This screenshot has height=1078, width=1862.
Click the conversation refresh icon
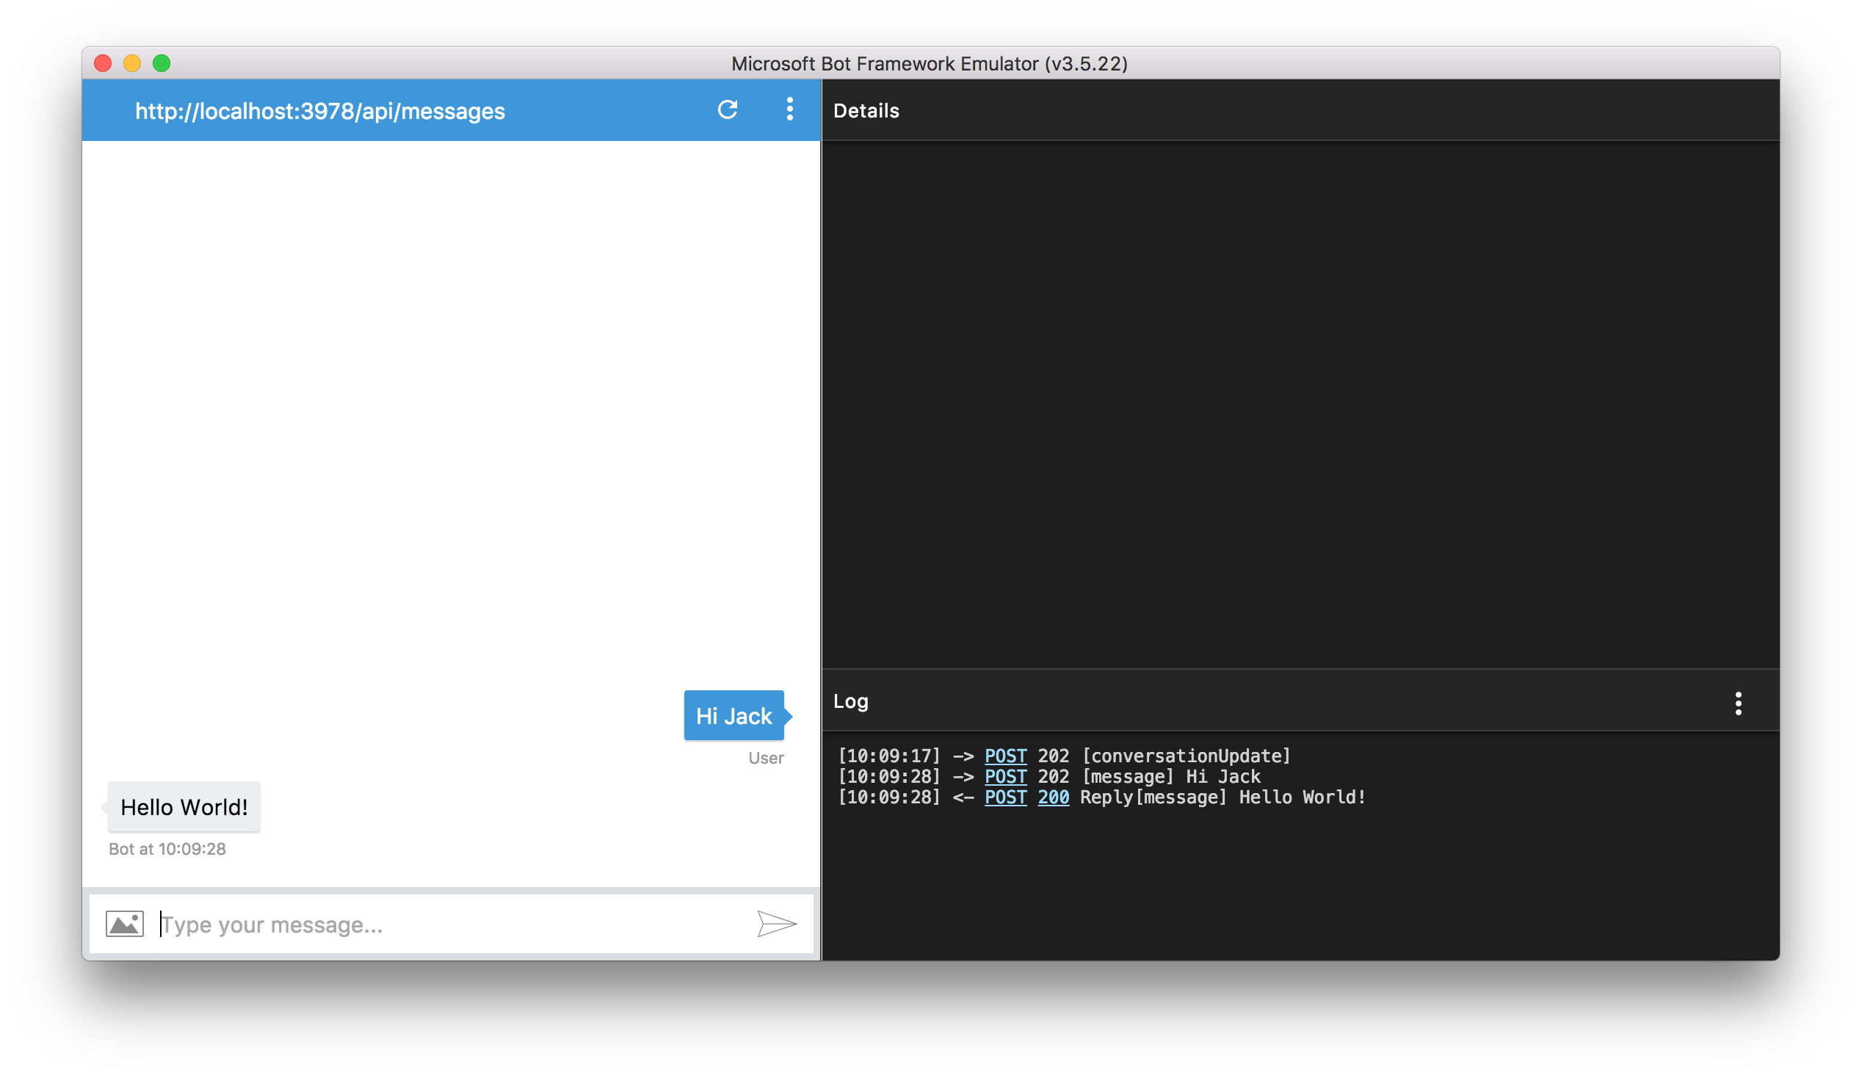click(x=728, y=109)
